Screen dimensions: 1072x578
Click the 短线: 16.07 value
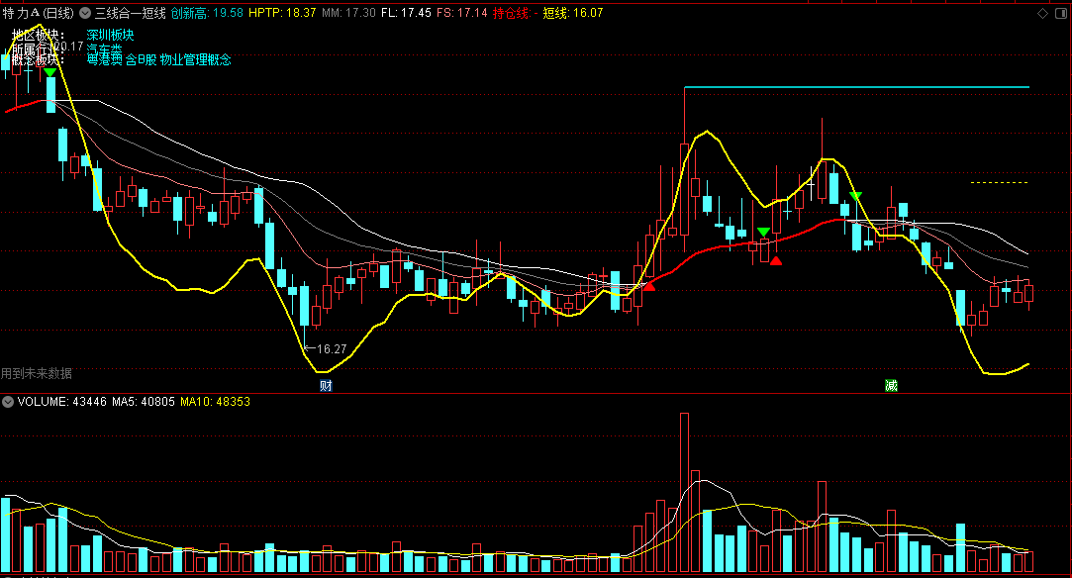tap(573, 13)
